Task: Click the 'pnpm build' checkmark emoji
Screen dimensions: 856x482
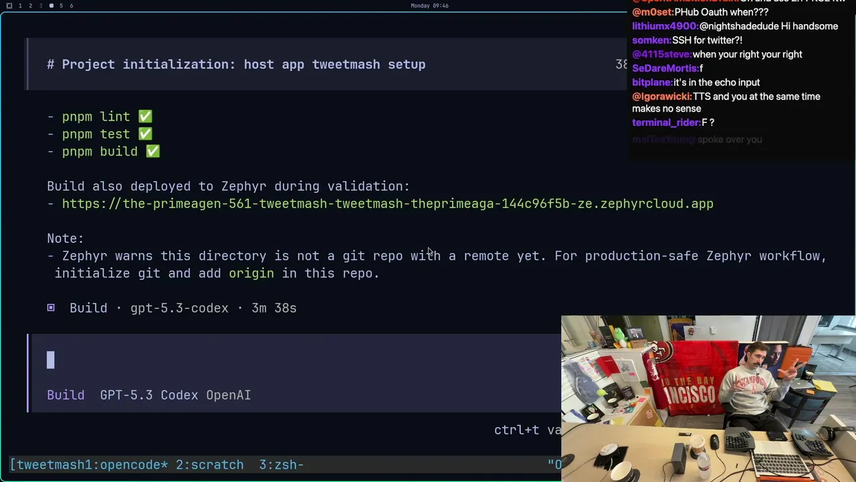Action: point(152,151)
